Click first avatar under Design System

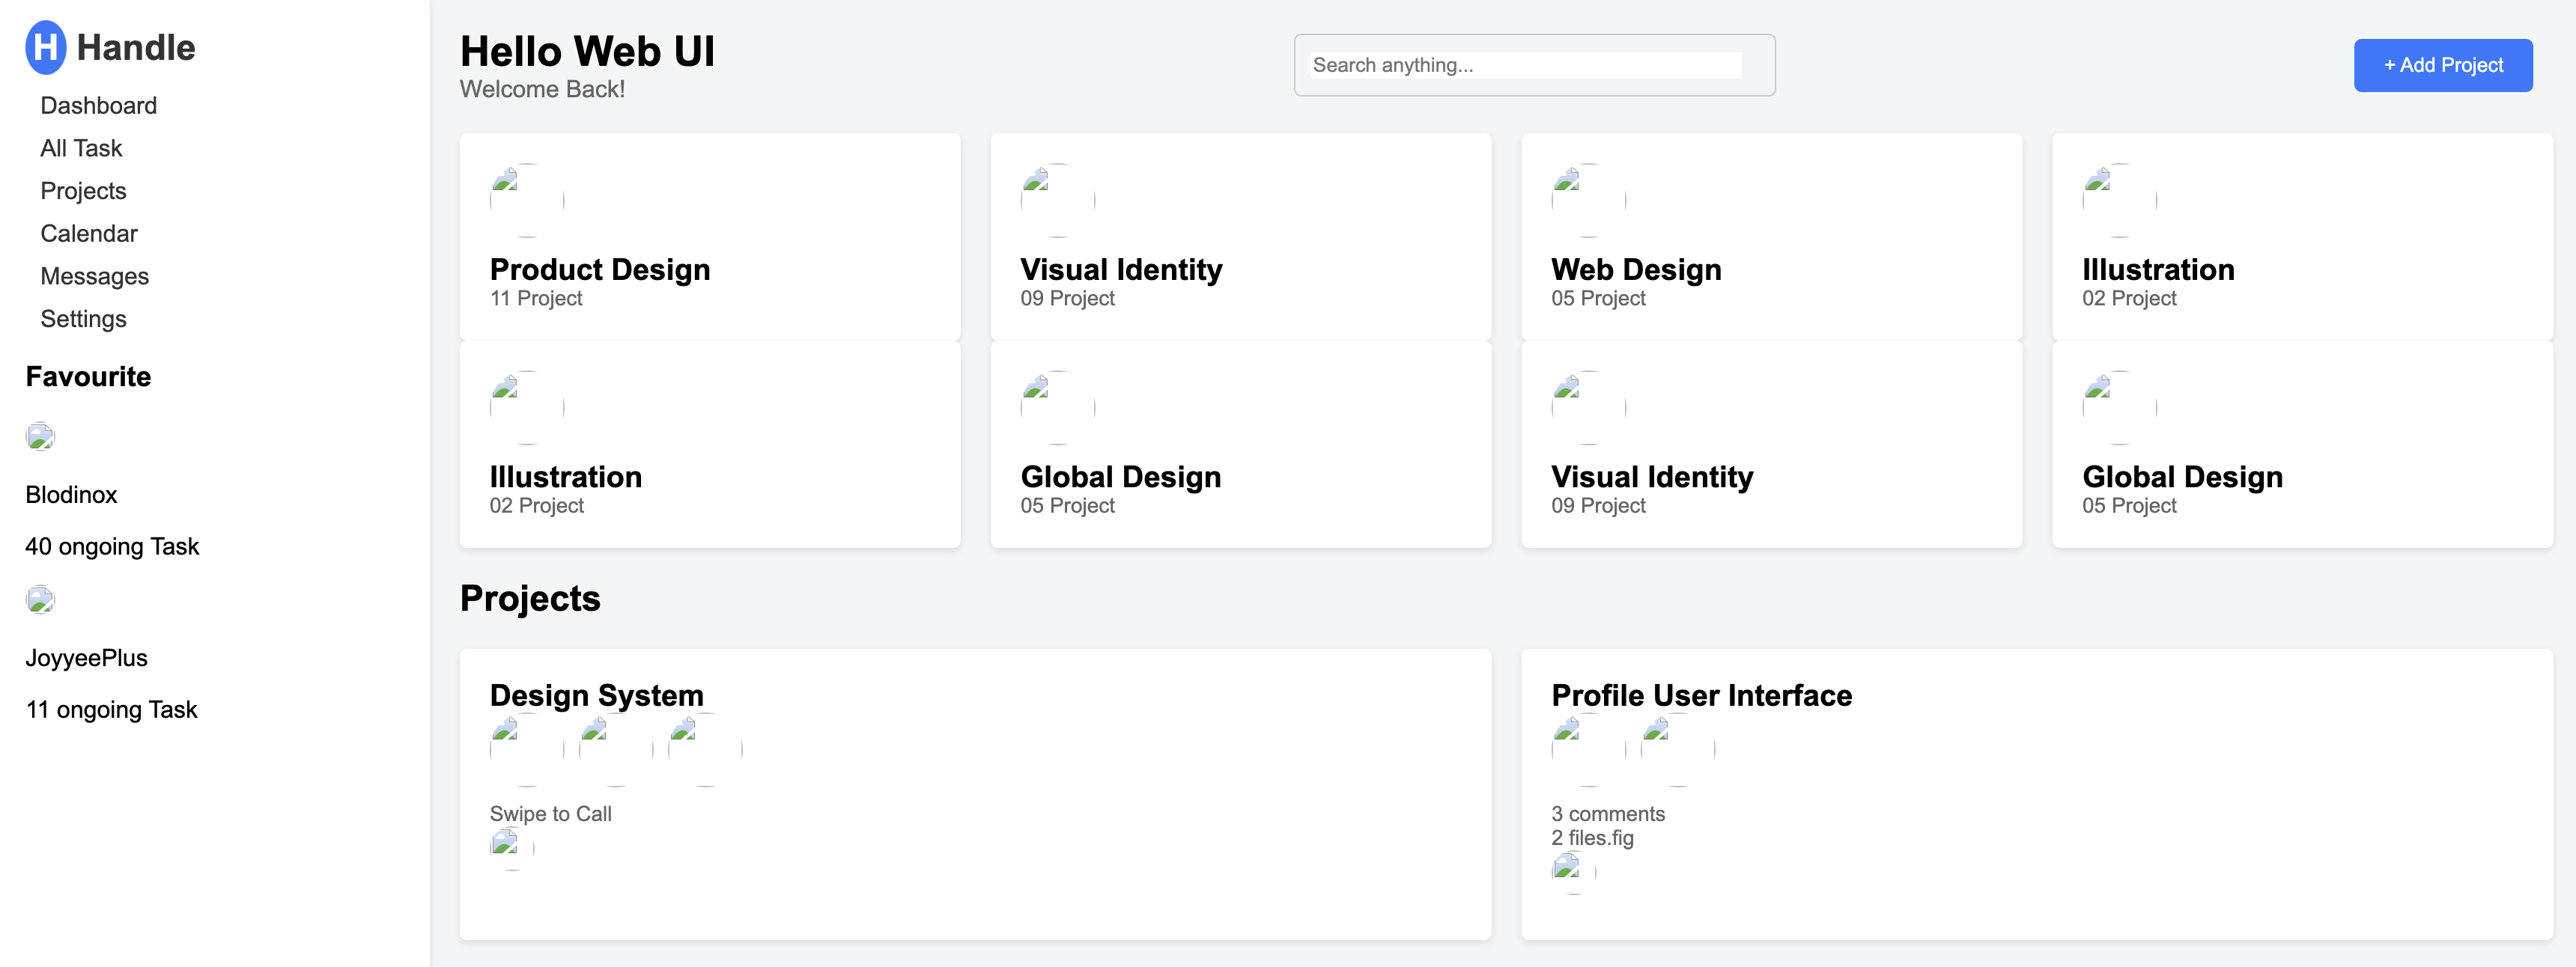pyautogui.click(x=526, y=749)
